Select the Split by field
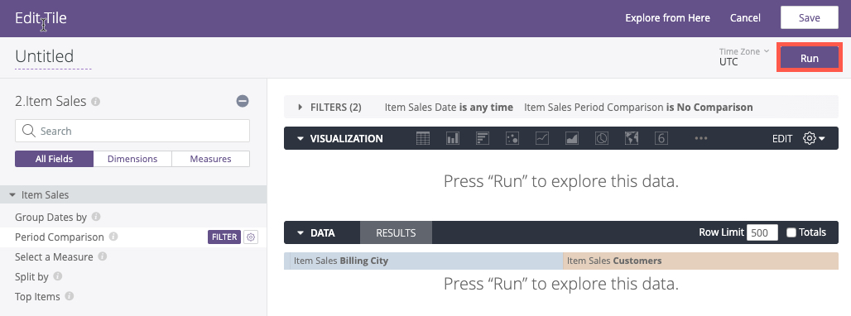851x316 pixels. pyautogui.click(x=32, y=276)
